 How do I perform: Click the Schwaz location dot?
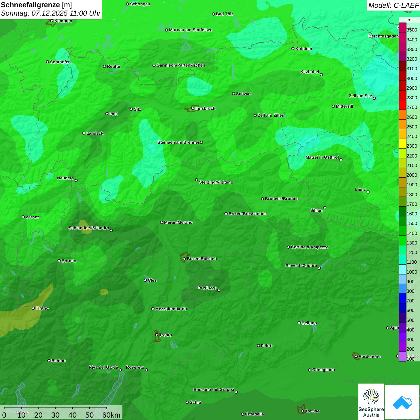point(233,94)
